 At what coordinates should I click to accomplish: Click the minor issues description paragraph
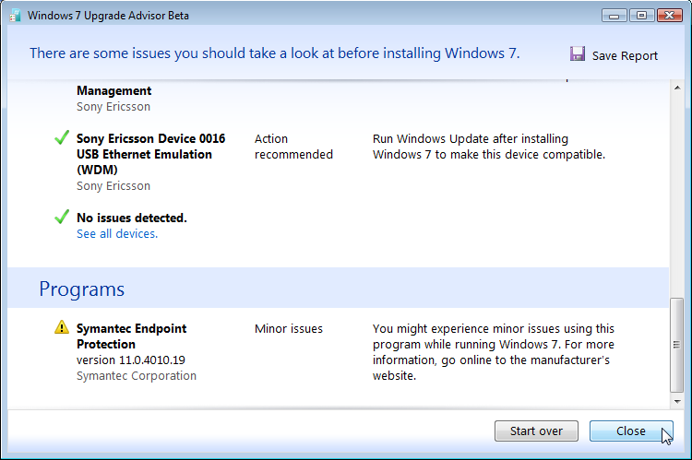coord(494,352)
